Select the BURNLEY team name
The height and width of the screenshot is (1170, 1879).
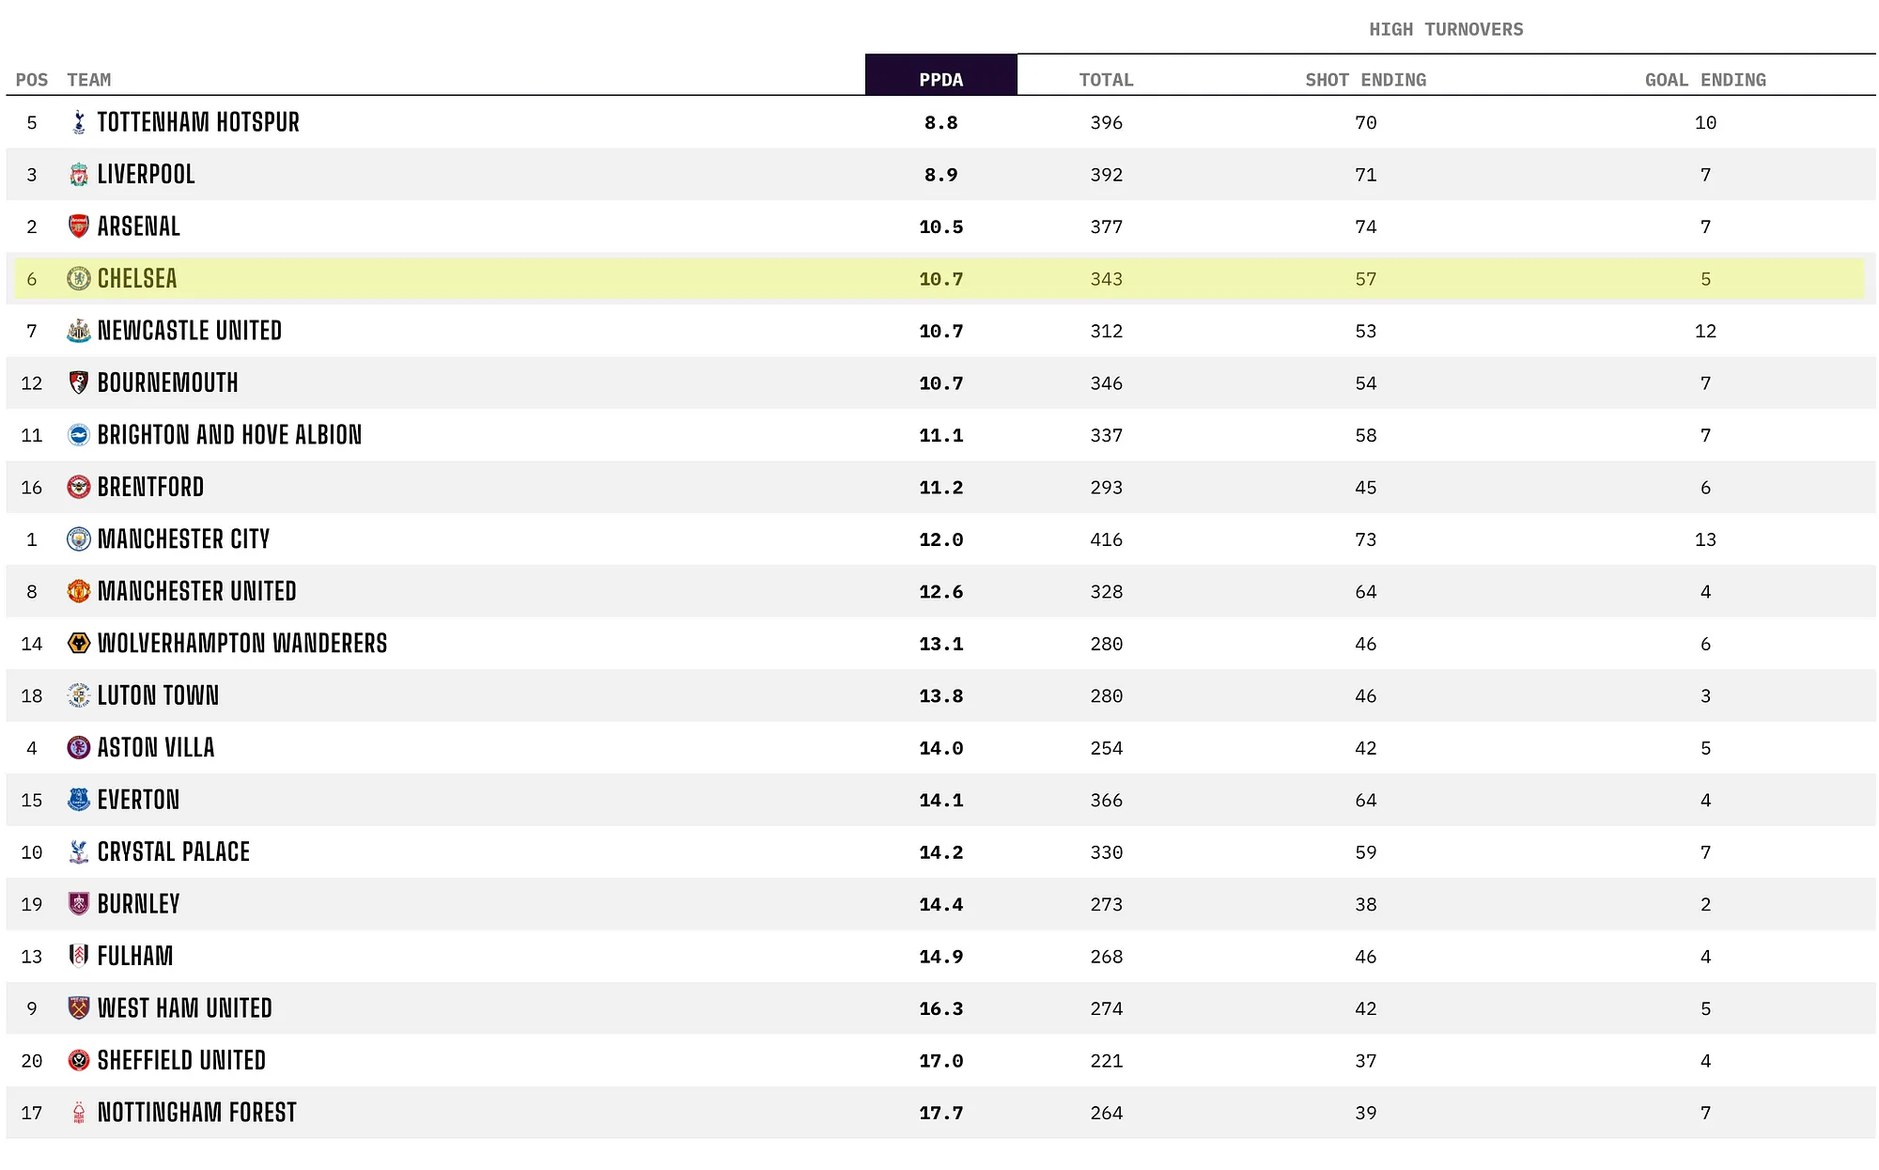coord(138,904)
